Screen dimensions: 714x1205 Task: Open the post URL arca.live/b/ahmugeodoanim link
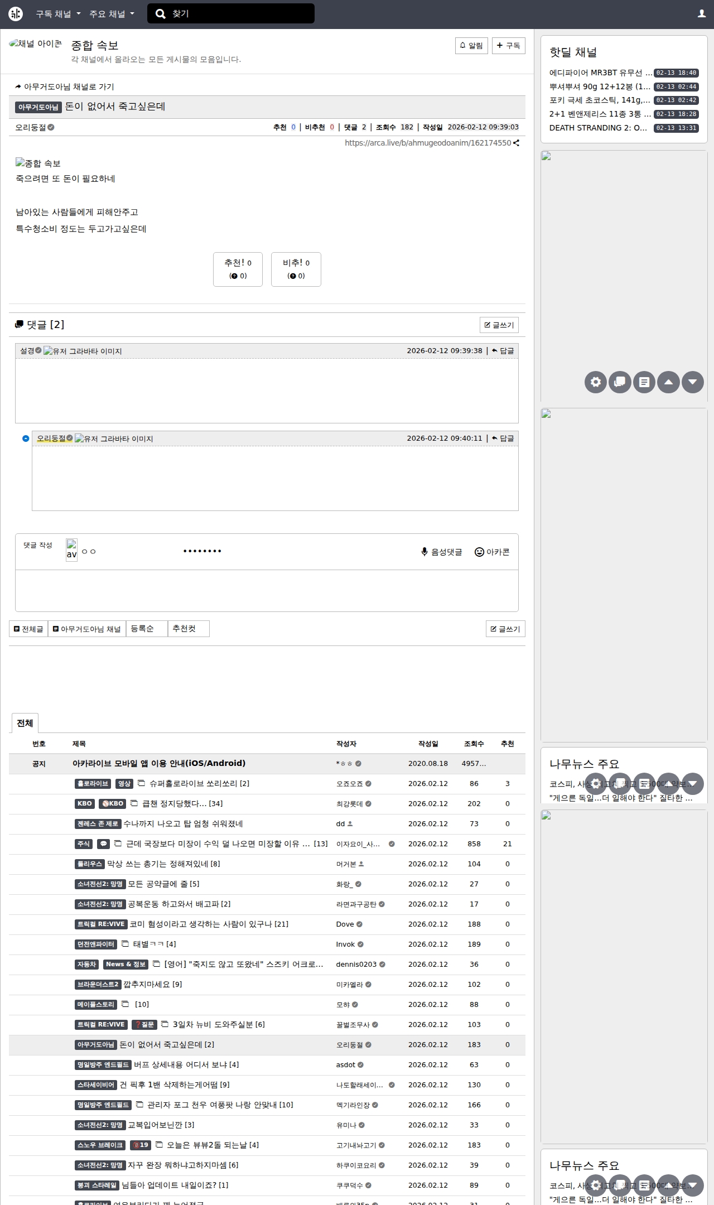(x=427, y=143)
